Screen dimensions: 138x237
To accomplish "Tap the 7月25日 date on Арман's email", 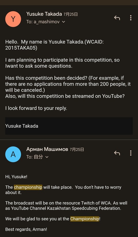I will pos(77,150).
